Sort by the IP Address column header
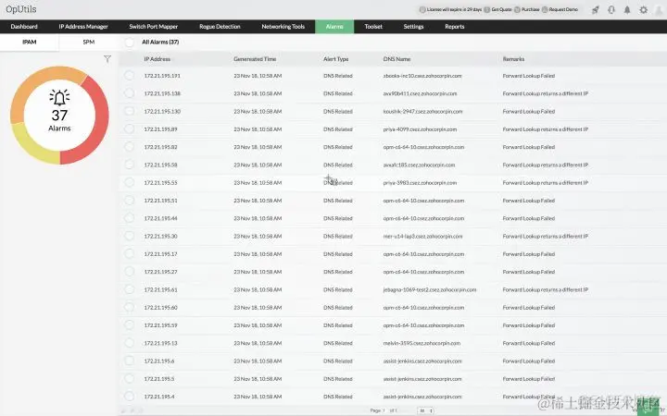 coord(157,59)
